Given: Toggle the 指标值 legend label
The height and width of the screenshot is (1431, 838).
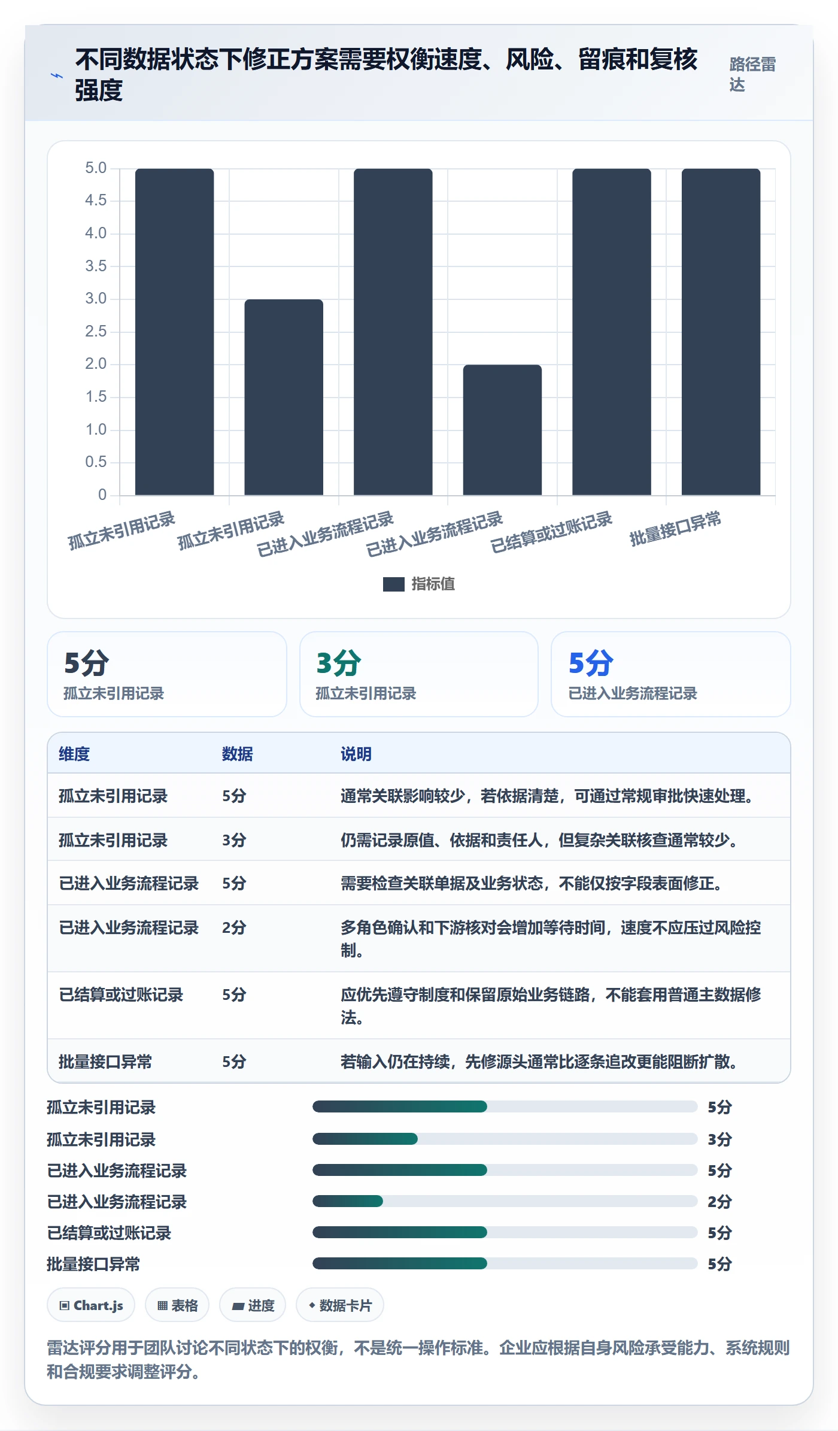Looking at the screenshot, I should pyautogui.click(x=433, y=584).
